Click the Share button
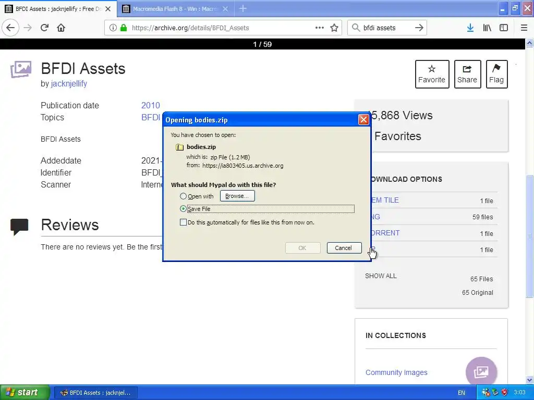The height and width of the screenshot is (400, 534). coord(467,74)
